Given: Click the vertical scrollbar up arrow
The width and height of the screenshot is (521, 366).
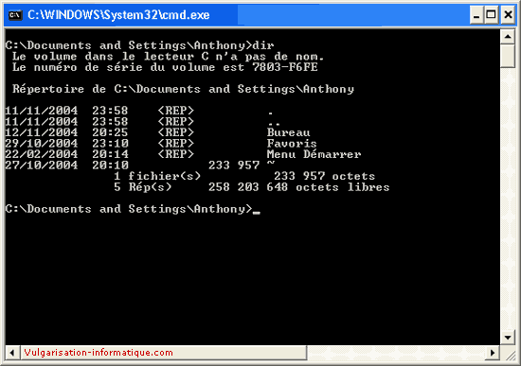Looking at the screenshot, I should tap(508, 37).
